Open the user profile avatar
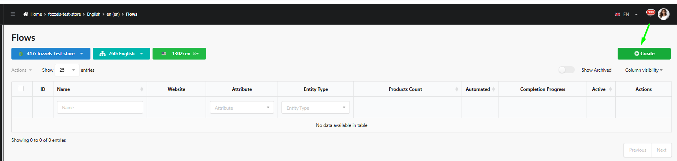 pyautogui.click(x=664, y=14)
